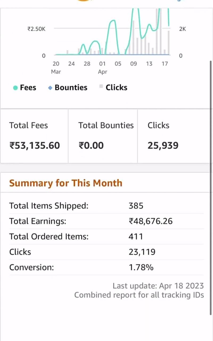The image size is (213, 341).
Task: Click the Last update Apr 18 2023 text
Action: click(158, 286)
